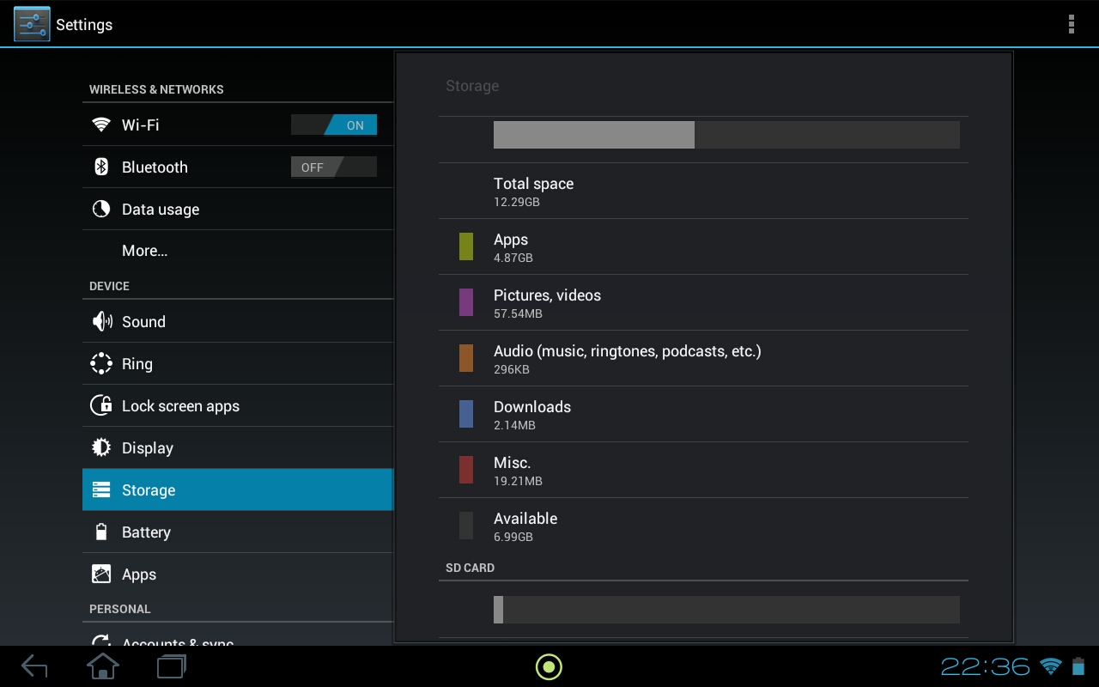1099x687 pixels.
Task: Open Data usage settings
Action: [238, 209]
